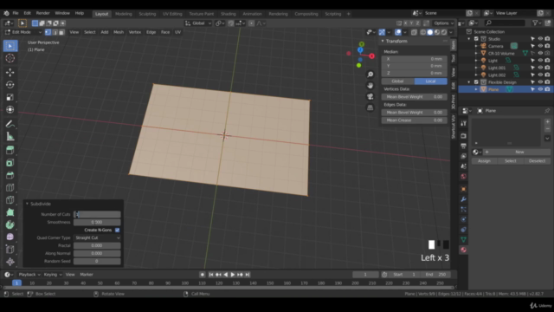Select the Annotate tool

coord(10,124)
